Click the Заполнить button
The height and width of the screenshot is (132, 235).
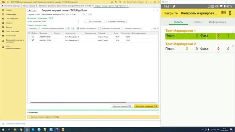(33, 29)
